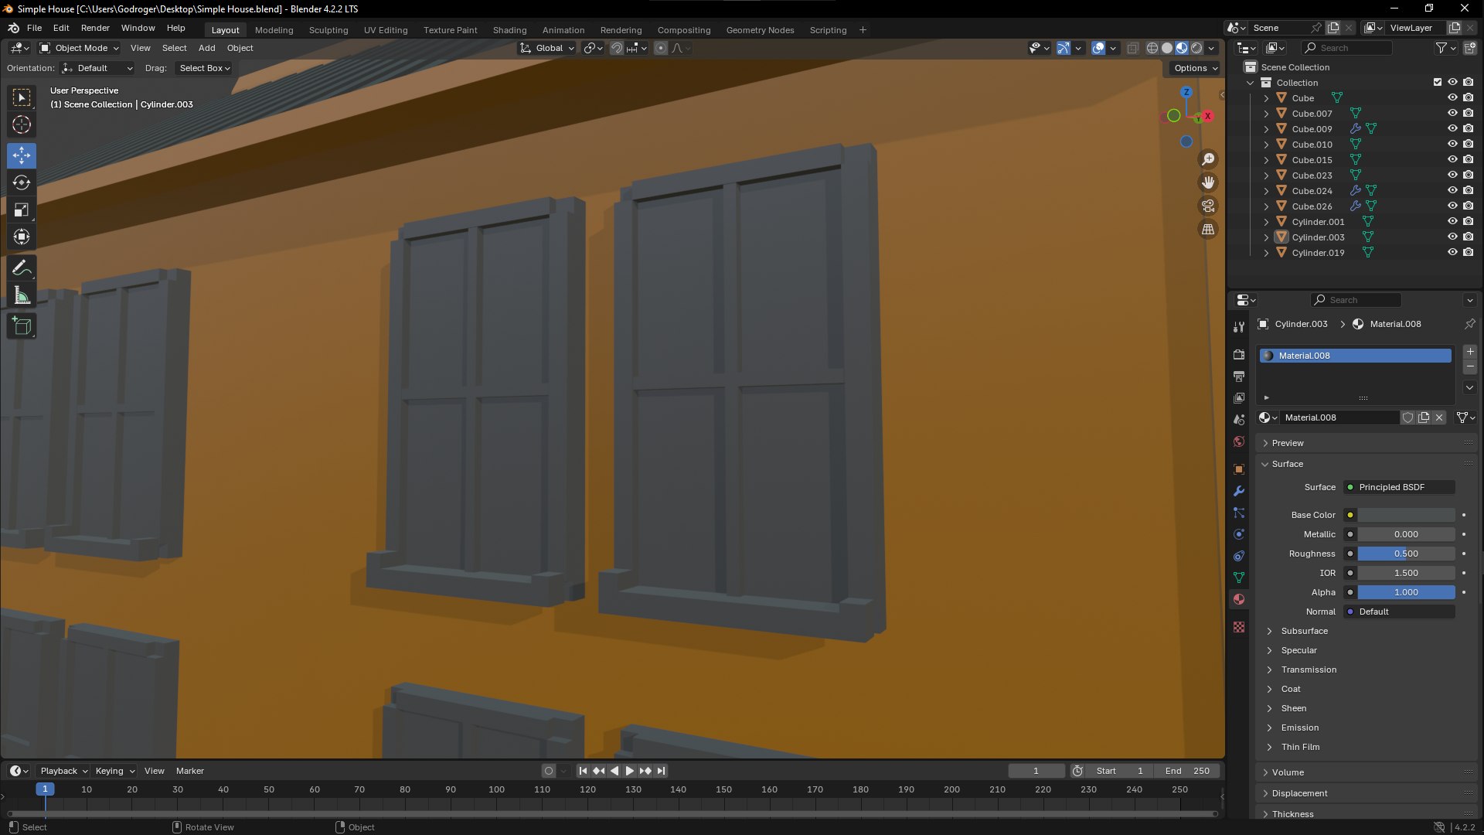Open the Global transform orientation dropdown

[547, 48]
